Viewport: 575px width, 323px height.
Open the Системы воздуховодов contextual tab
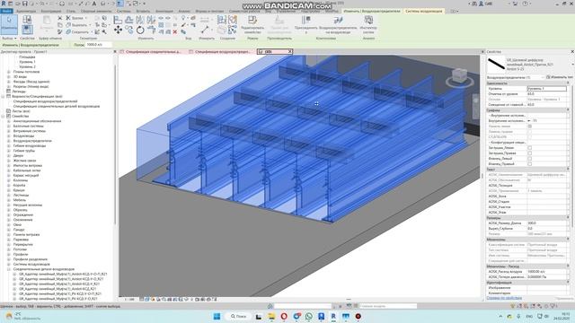coord(423,11)
